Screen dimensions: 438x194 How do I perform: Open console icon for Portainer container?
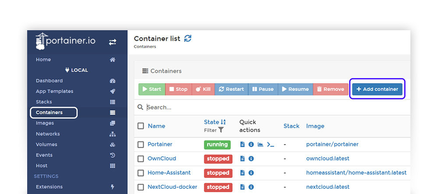(x=270, y=145)
